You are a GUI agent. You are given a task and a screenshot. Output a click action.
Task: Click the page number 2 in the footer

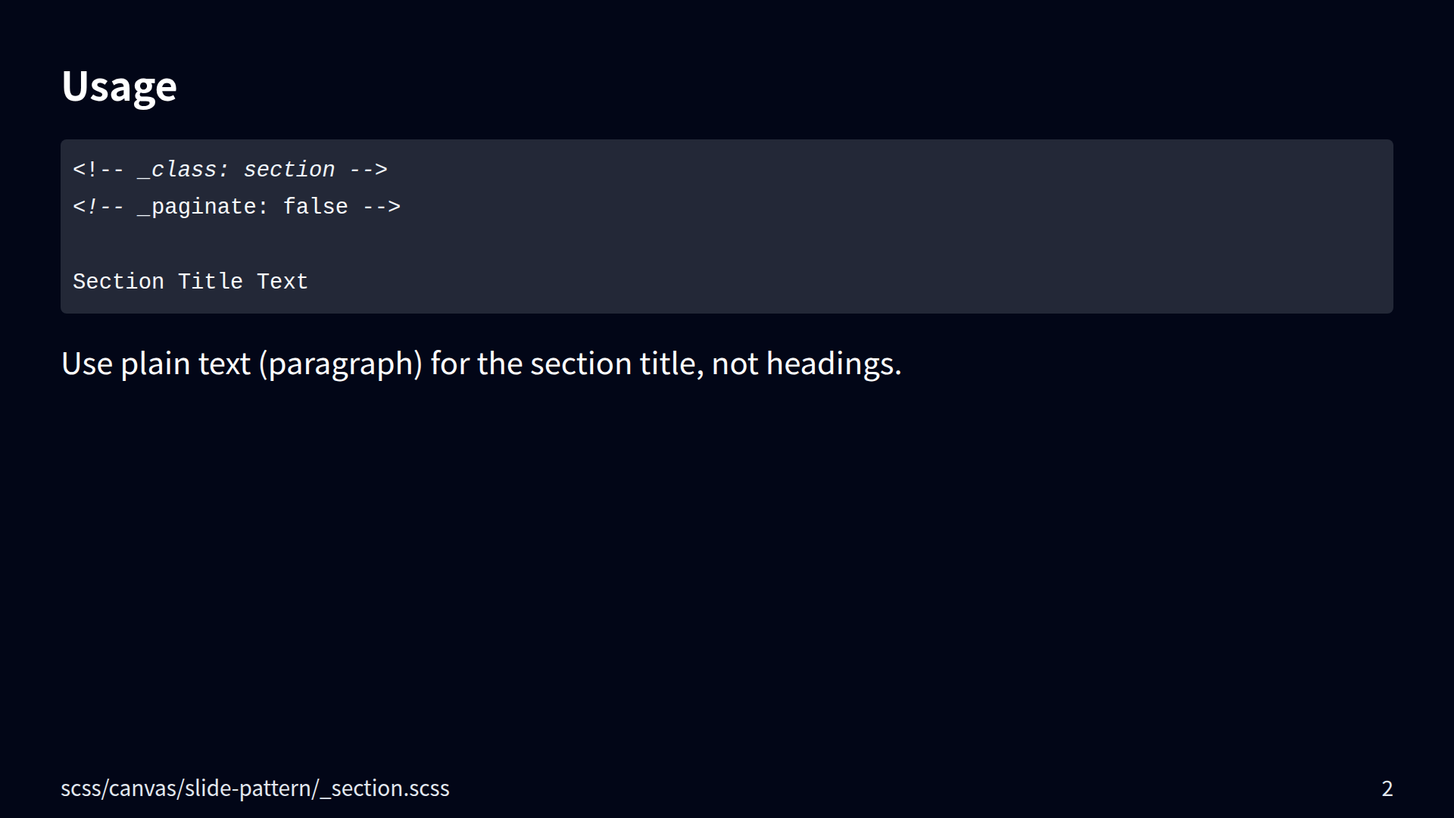[x=1387, y=788]
